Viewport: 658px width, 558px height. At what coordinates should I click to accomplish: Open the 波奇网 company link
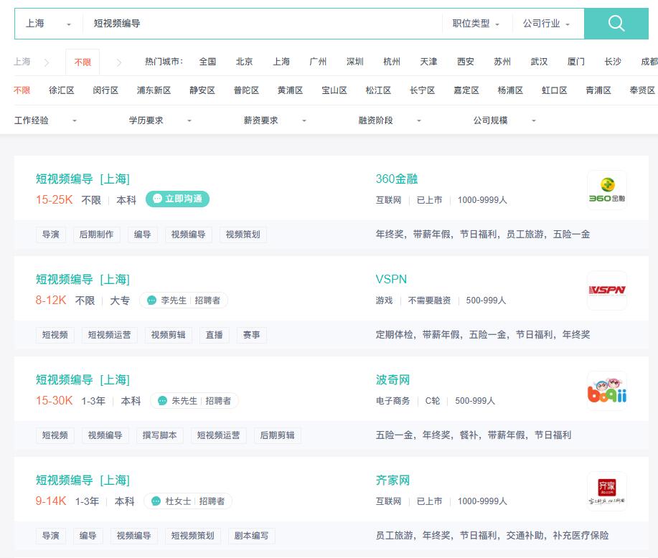(x=393, y=380)
